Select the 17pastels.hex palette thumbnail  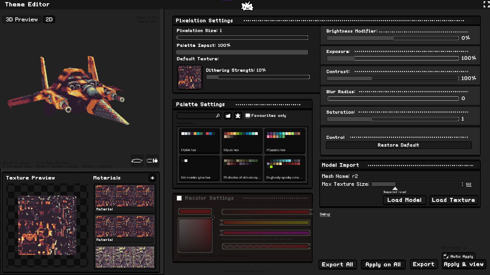pos(285,141)
